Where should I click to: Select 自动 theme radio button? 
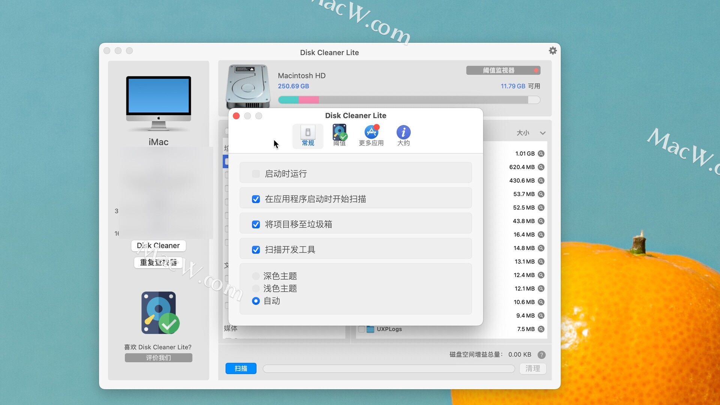coord(256,301)
